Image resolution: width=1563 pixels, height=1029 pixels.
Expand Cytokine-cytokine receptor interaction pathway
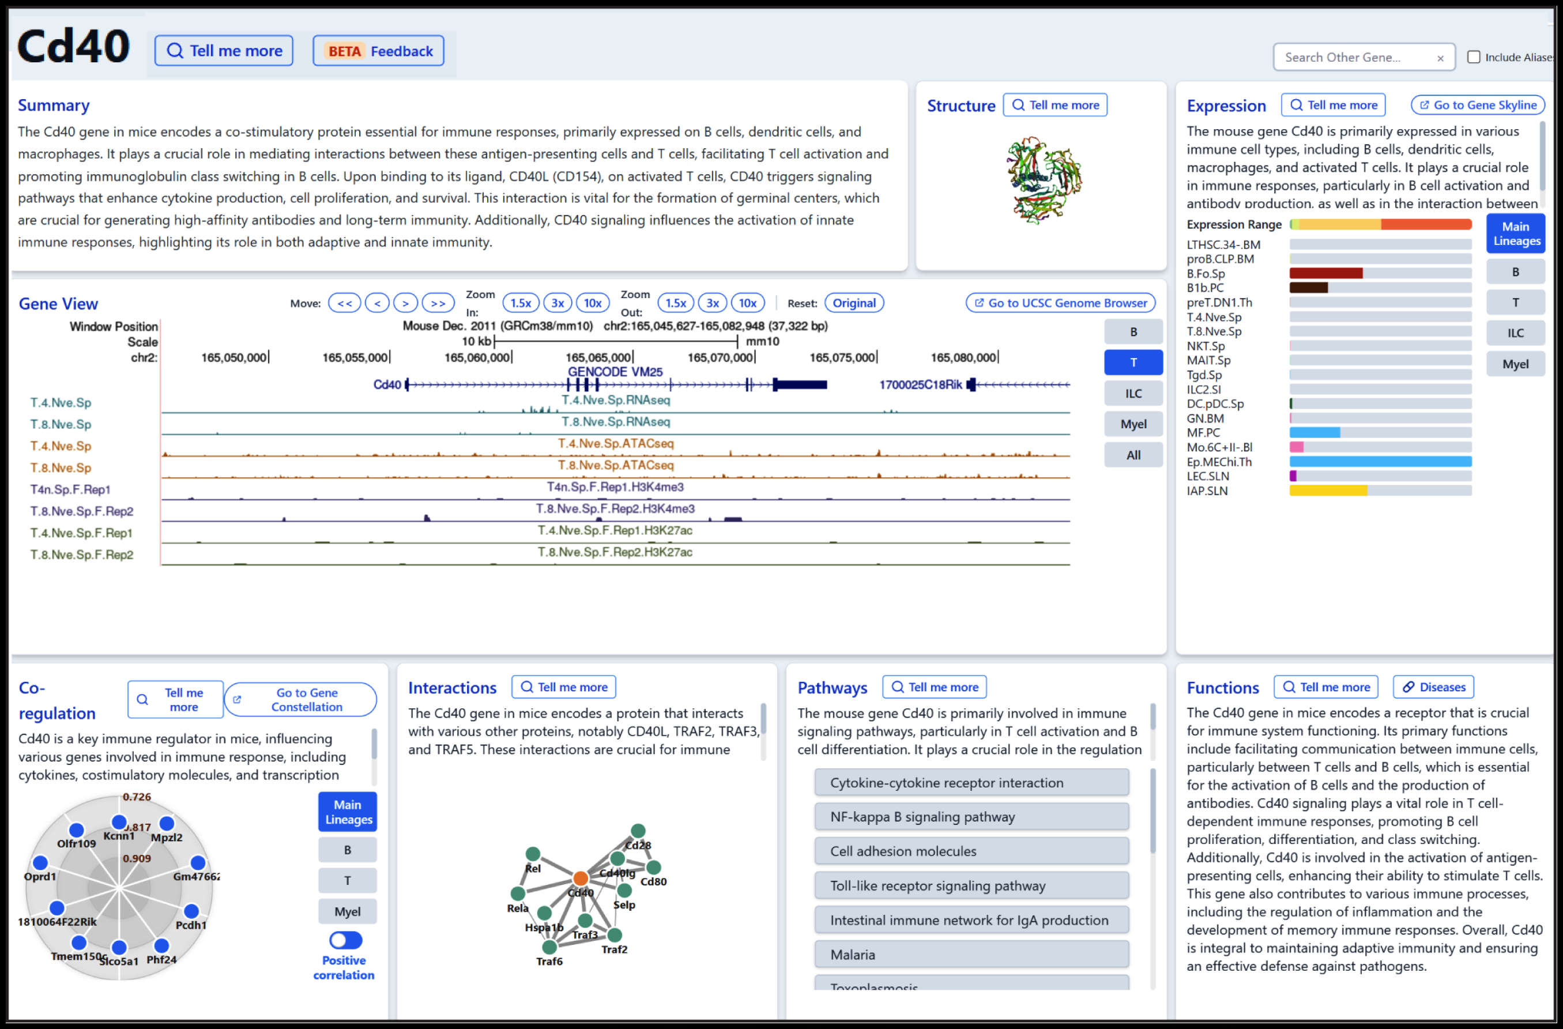click(971, 782)
